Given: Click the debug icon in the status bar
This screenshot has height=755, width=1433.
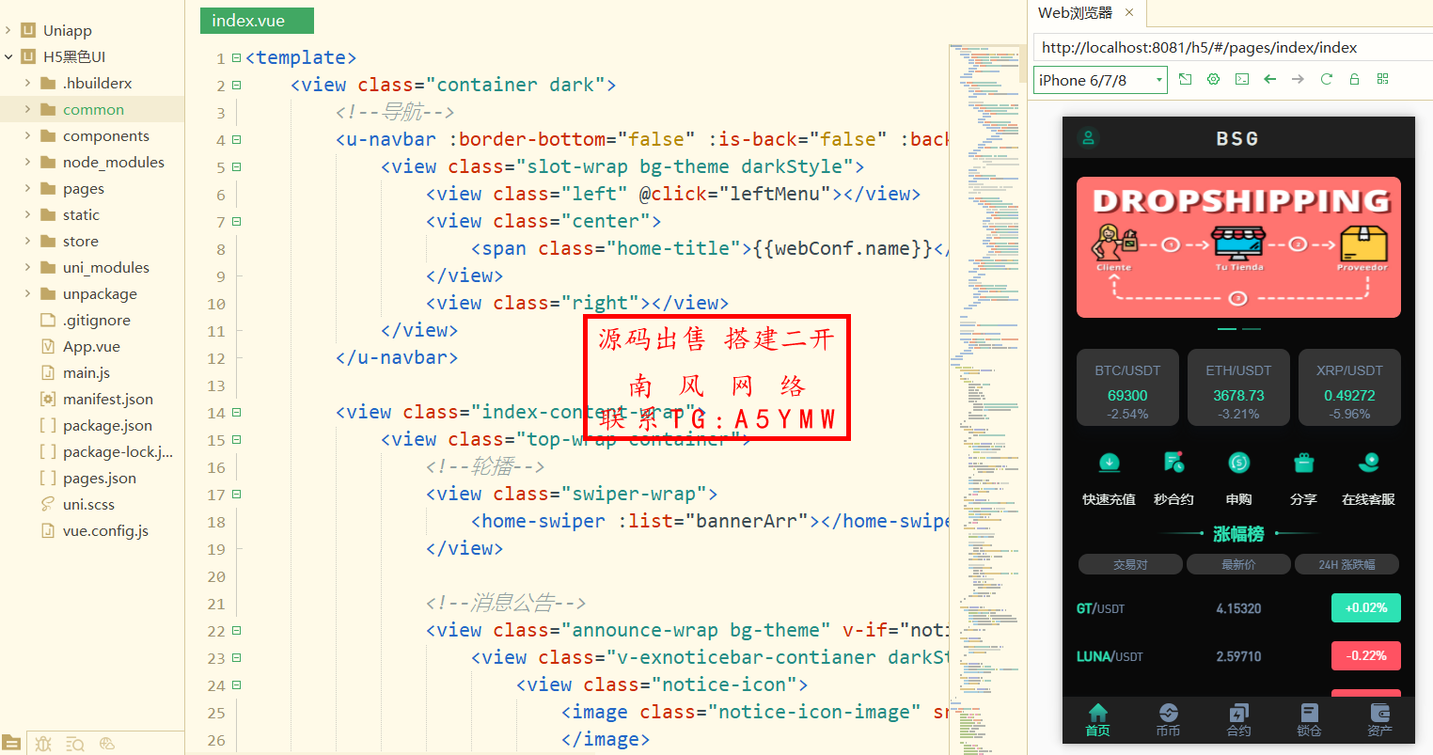Looking at the screenshot, I should 42,744.
